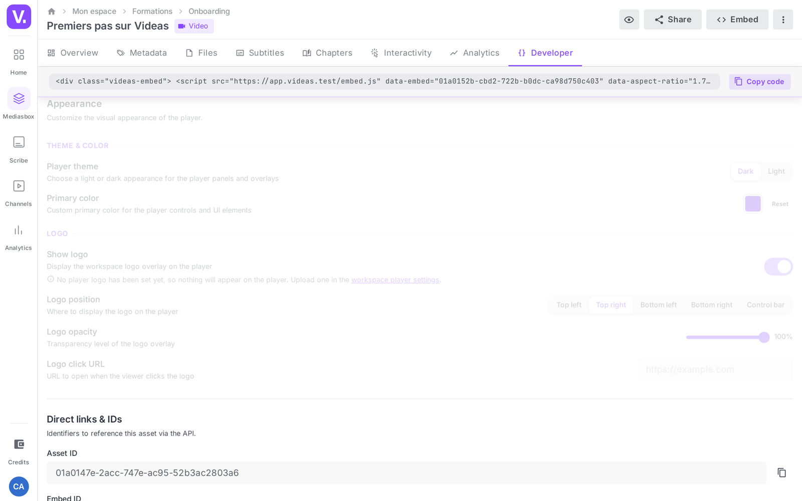This screenshot has height=501, width=802.
Task: Open the more options kebab menu
Action: click(x=783, y=20)
